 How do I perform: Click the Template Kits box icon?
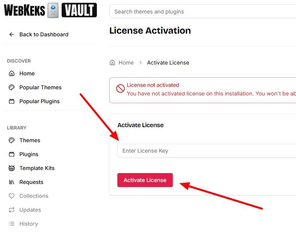pos(12,168)
